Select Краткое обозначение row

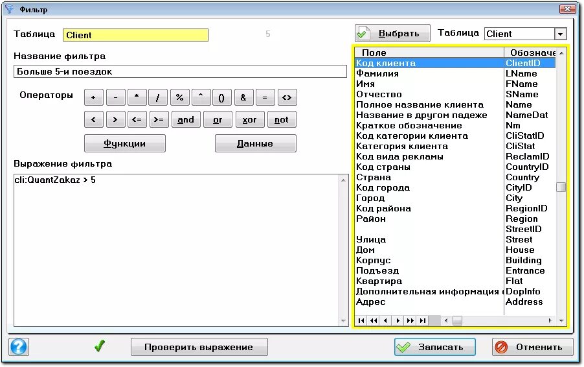pos(455,126)
